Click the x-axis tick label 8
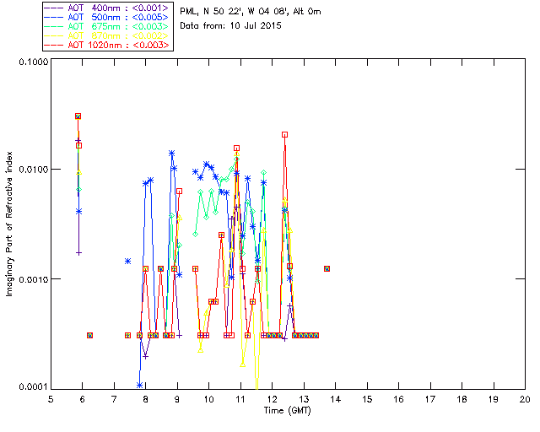This screenshot has width=540, height=432. click(x=146, y=399)
